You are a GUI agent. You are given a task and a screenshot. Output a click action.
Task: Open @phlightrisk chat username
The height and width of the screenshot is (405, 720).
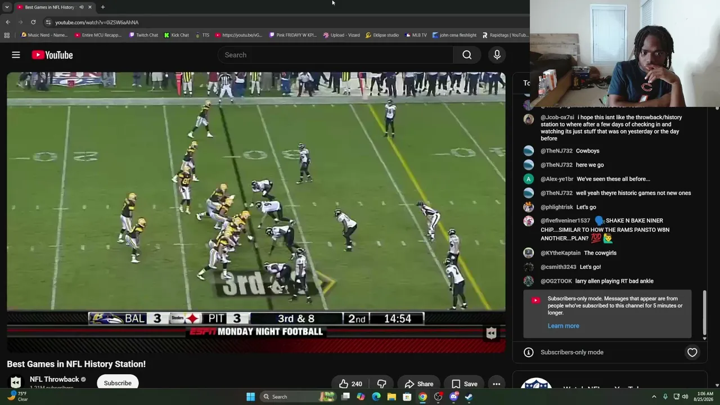click(557, 207)
